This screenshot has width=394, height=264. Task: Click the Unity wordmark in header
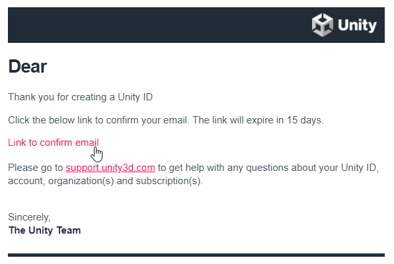(357, 25)
